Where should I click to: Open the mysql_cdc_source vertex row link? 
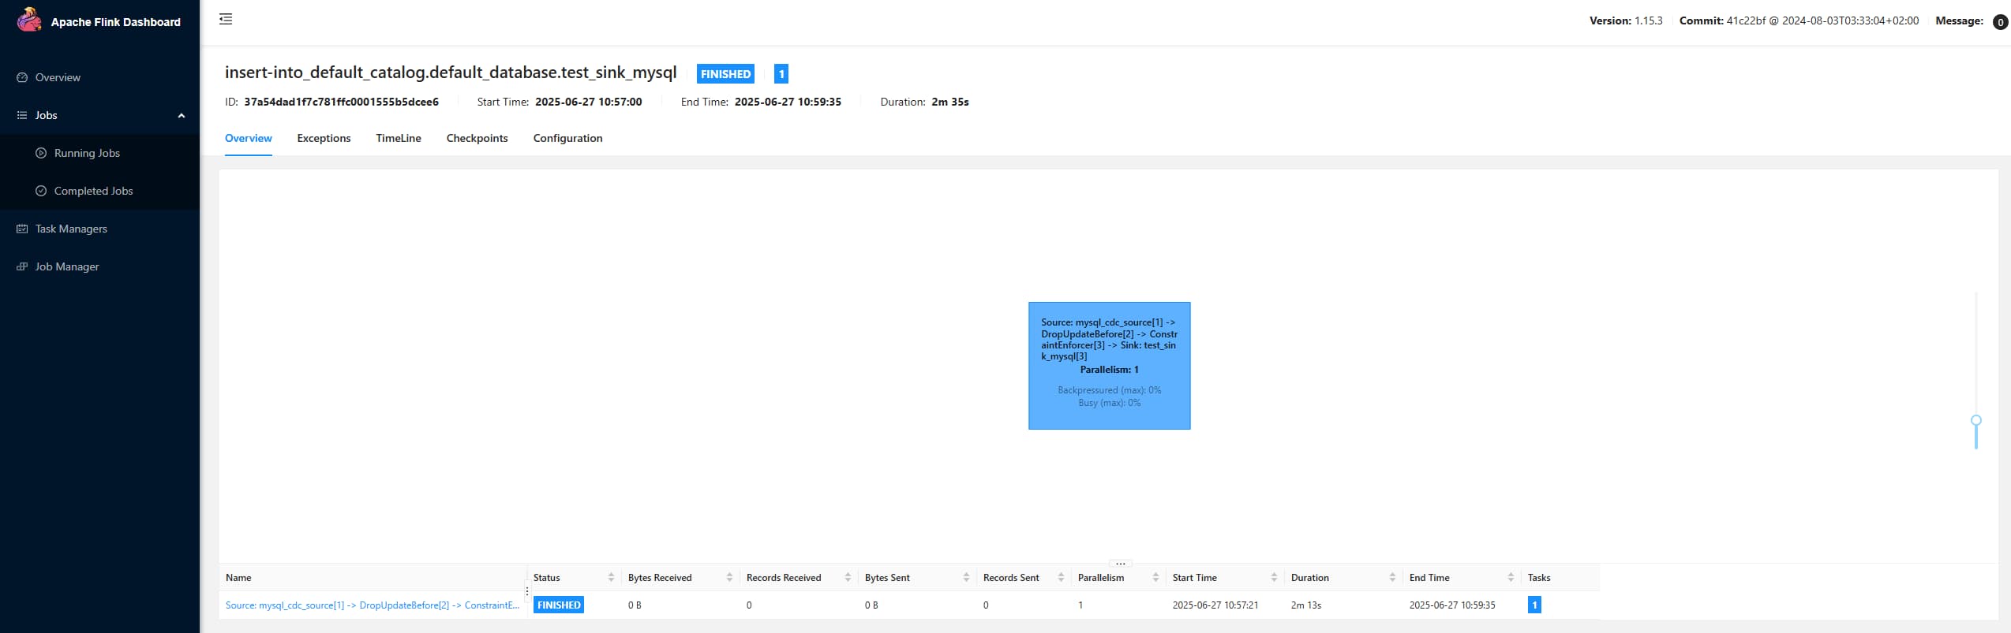373,605
